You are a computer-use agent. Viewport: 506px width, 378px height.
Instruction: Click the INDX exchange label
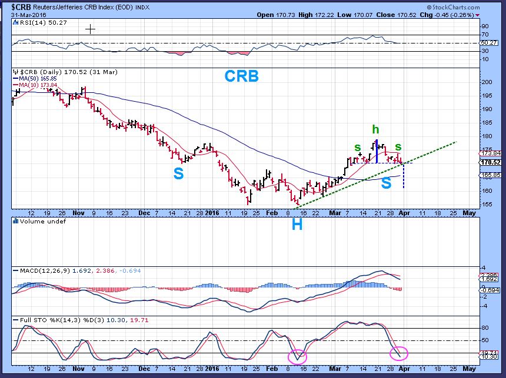pyautogui.click(x=142, y=8)
